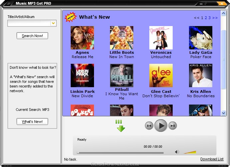The height and width of the screenshot is (167, 230).
Task: Click the NEW! starburst badge
Action: [x=71, y=17]
